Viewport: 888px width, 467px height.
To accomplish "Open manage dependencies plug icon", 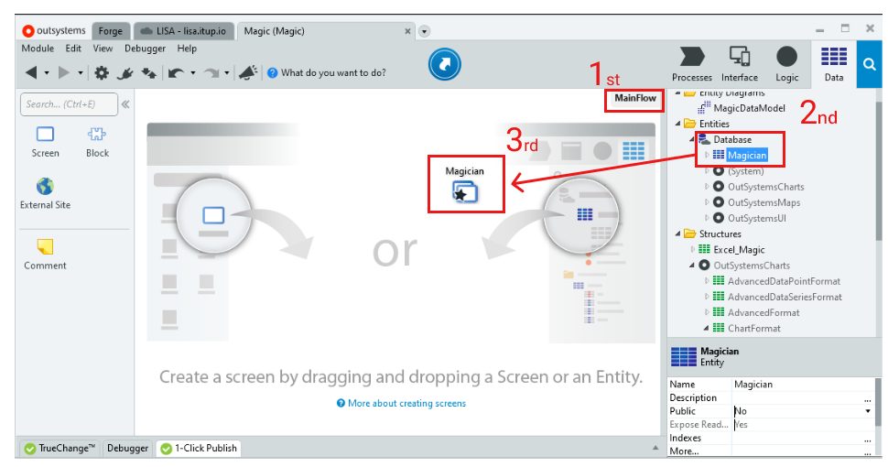I will point(125,72).
